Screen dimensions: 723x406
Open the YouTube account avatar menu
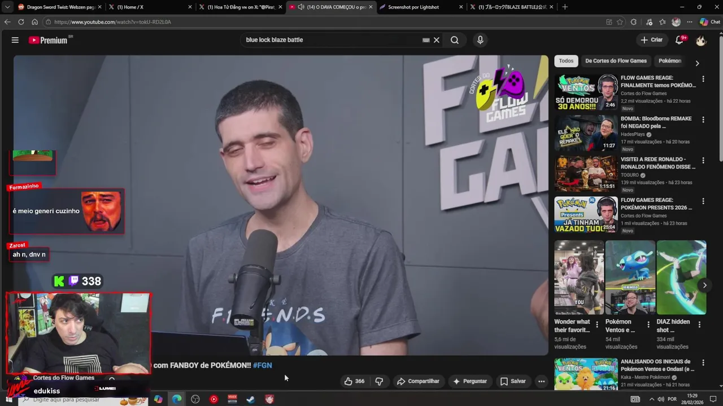701,40
